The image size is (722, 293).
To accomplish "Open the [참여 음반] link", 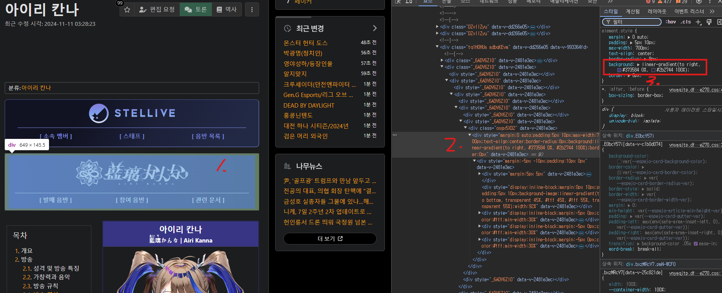I will 132,200.
